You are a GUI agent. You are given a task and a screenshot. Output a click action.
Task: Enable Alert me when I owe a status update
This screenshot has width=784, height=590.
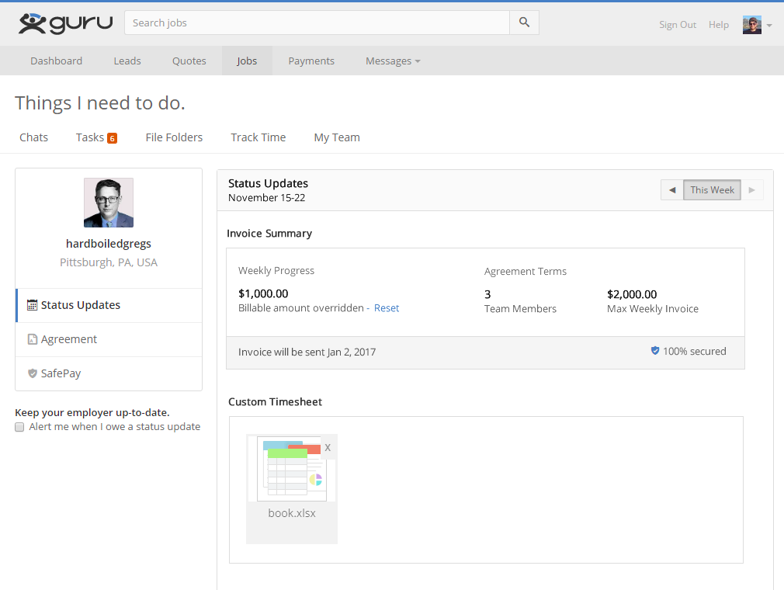[19, 427]
